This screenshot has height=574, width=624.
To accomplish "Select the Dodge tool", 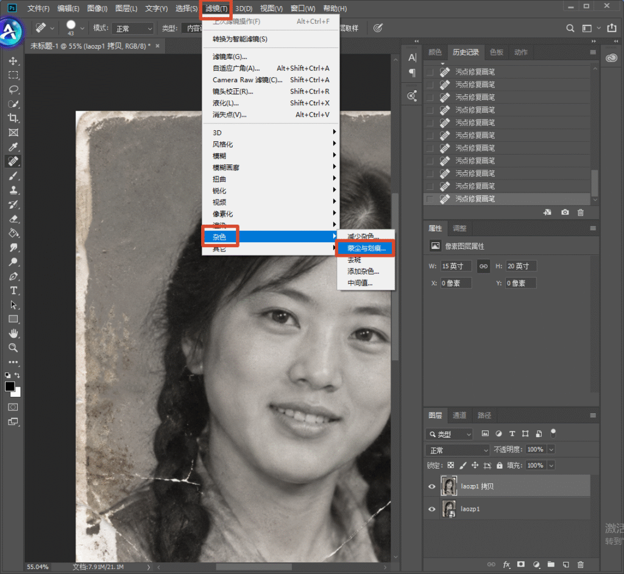I will pyautogui.click(x=13, y=262).
